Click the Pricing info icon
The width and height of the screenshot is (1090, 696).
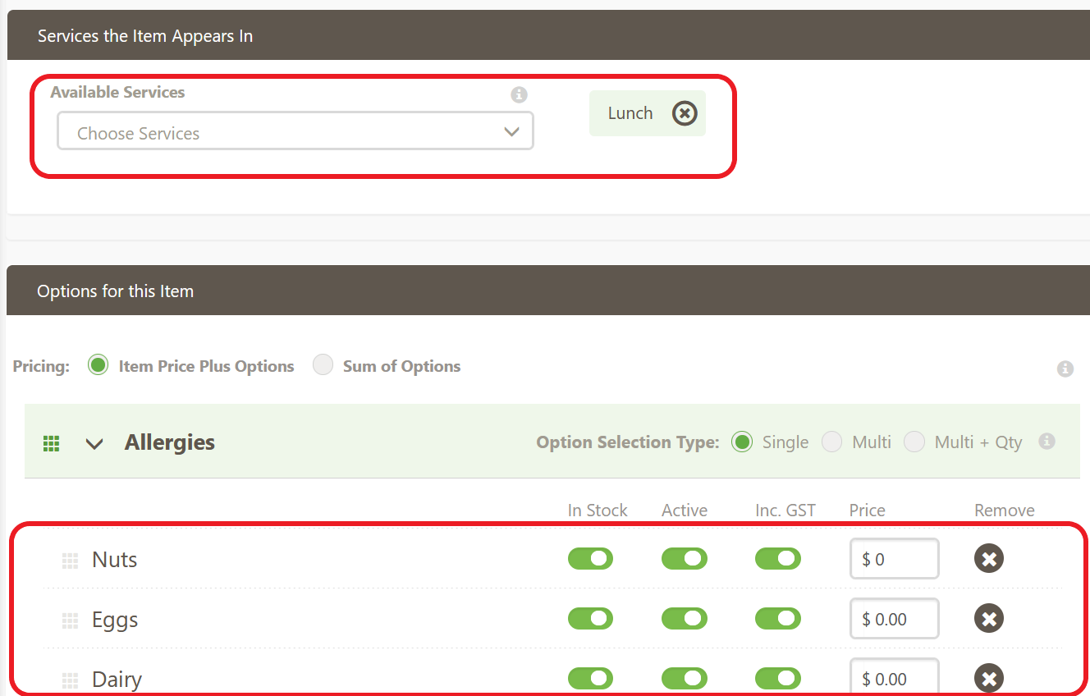[x=1065, y=369]
